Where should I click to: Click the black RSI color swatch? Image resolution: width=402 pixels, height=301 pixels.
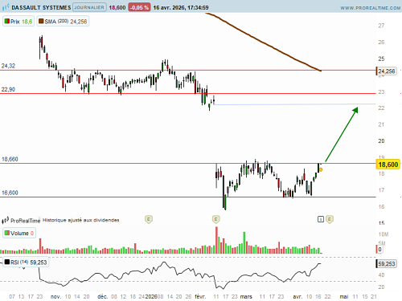[7, 262]
